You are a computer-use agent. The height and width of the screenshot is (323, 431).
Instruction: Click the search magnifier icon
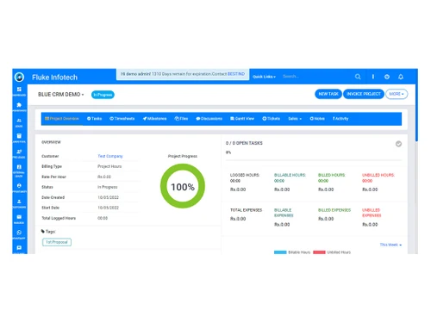358,77
